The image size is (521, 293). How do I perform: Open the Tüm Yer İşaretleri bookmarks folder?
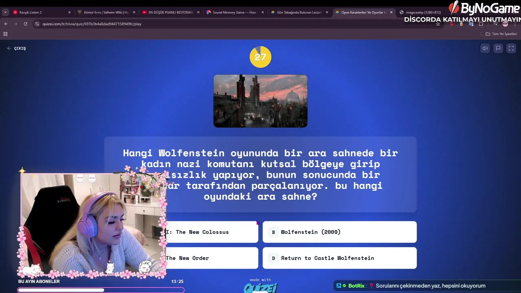tap(501, 34)
